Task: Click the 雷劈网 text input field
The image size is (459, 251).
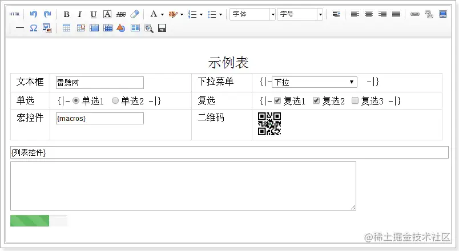Action: [x=100, y=83]
